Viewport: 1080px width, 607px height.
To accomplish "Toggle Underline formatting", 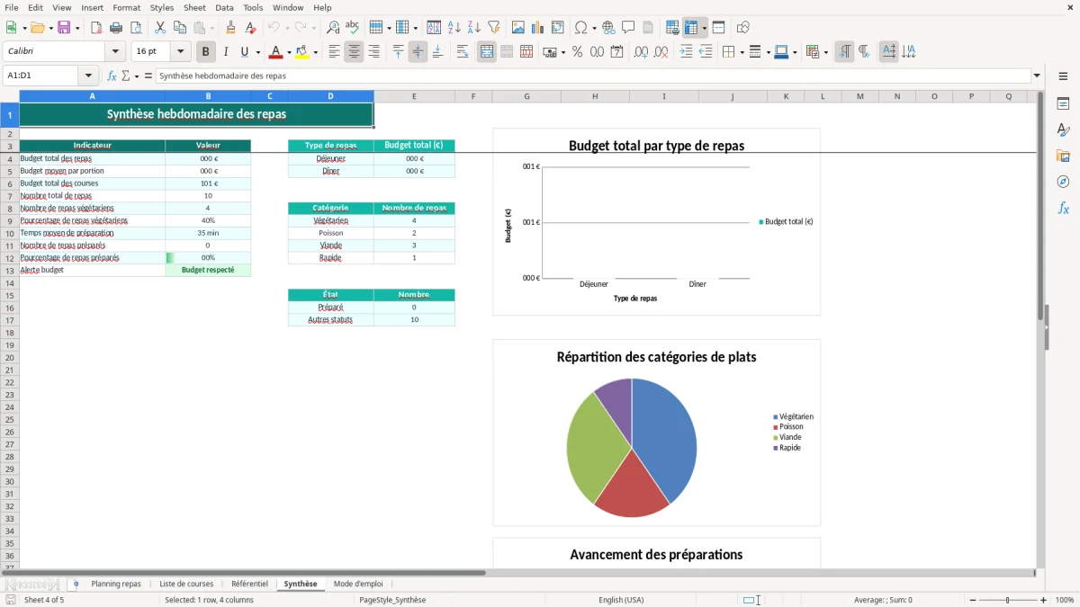I will (x=244, y=52).
